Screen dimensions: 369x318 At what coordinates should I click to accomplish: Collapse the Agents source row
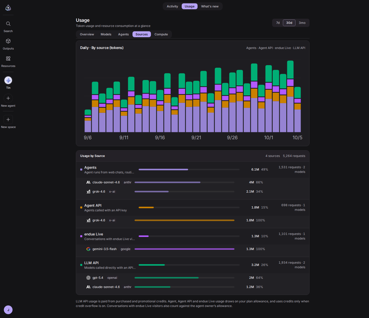click(x=193, y=170)
